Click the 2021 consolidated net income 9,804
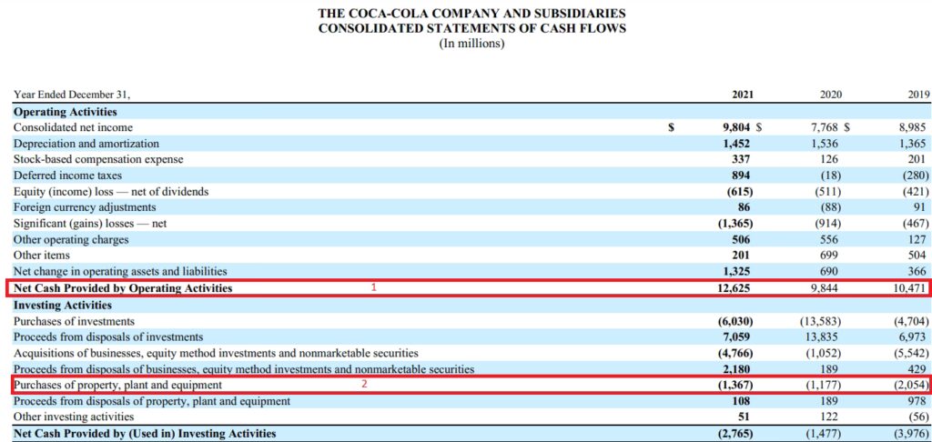Viewport: 932px width, 442px height. click(738, 128)
